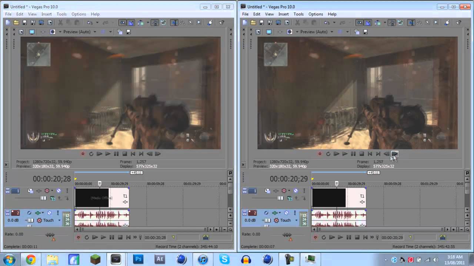Click What's This help icon in left window
474x266 pixels.
(x=221, y=23)
